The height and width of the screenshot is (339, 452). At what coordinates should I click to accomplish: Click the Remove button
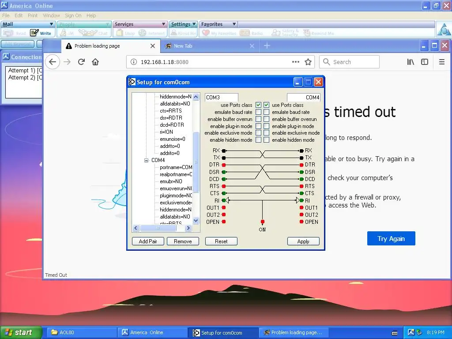(183, 241)
